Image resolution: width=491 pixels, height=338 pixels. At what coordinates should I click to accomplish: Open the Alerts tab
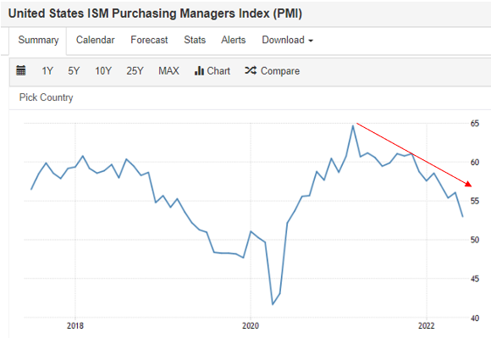coord(234,40)
